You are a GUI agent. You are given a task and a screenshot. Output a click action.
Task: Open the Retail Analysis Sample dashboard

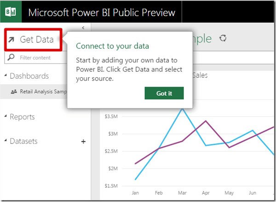(x=43, y=92)
